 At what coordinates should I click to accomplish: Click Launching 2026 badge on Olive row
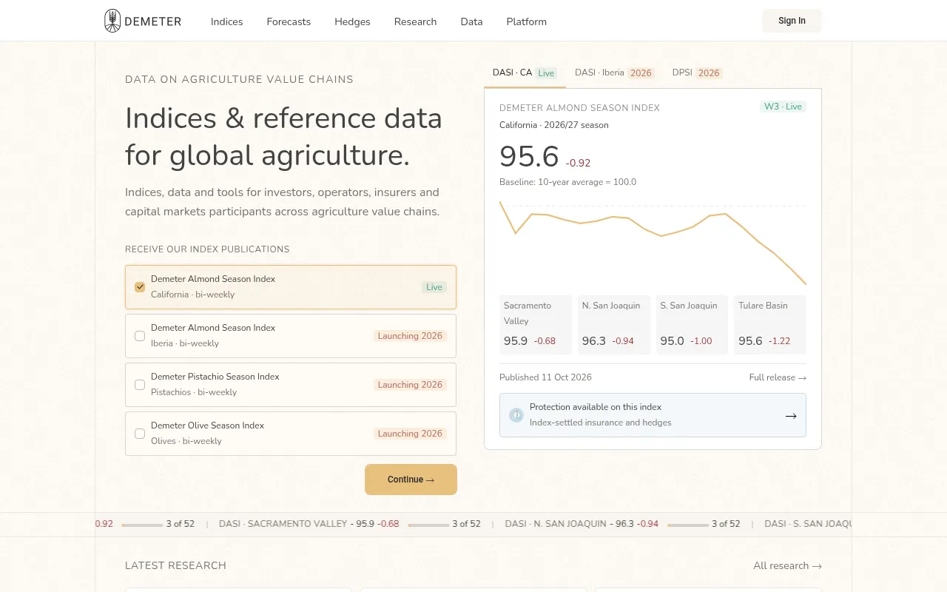point(410,434)
